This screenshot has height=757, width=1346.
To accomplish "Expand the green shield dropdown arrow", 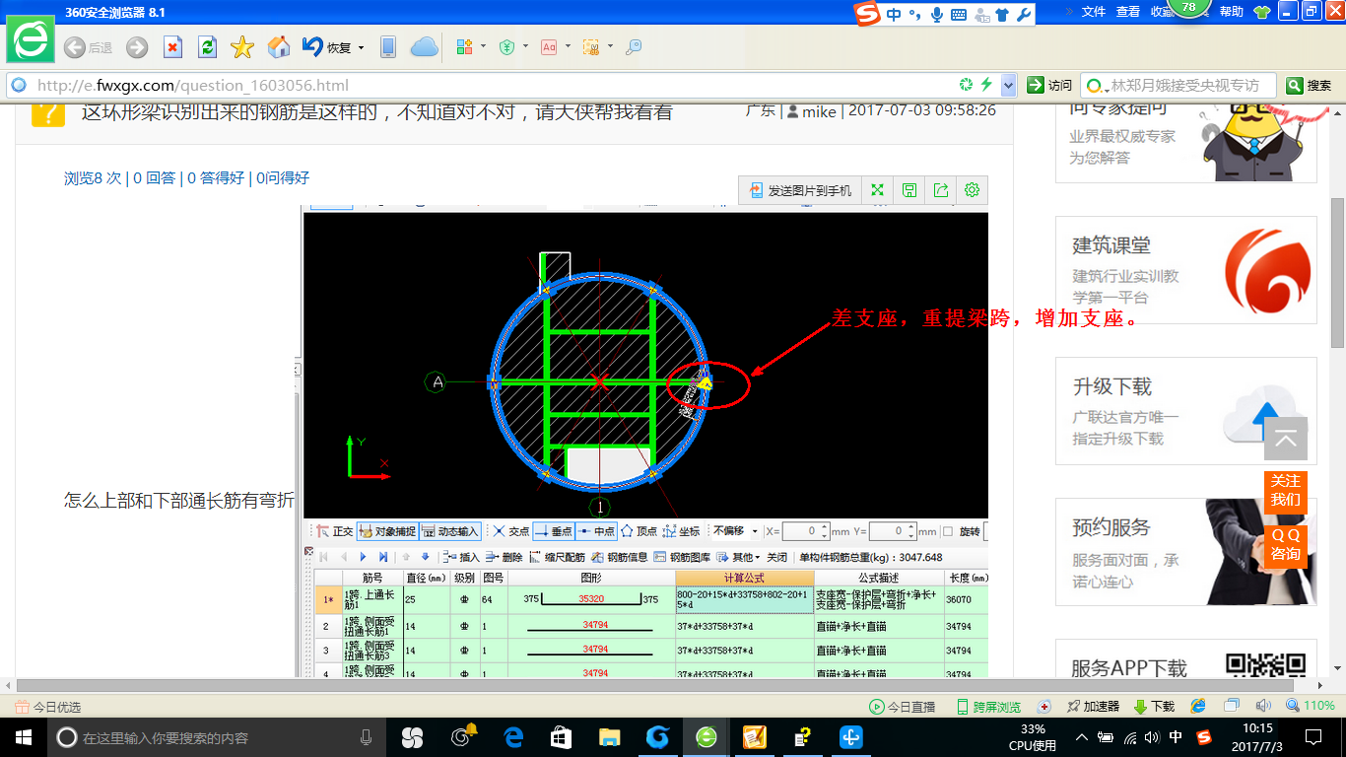I will point(525,46).
